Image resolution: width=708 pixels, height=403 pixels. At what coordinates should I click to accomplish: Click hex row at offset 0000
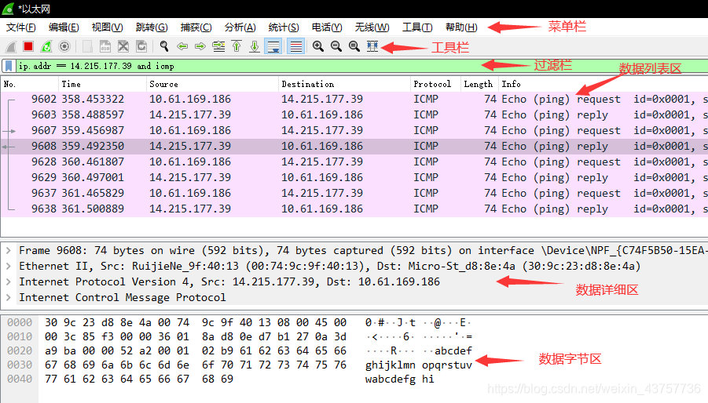(x=196, y=323)
